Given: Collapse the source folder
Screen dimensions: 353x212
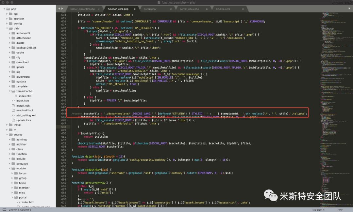Looking at the screenshot, I should [7, 135].
